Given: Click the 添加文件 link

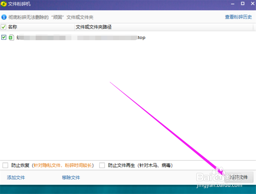Looking at the screenshot, I should [x=16, y=178].
